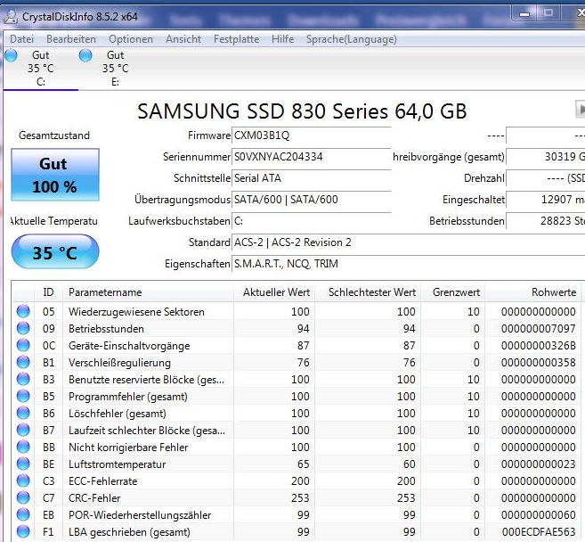Click status orb of Verschleißregulierung row
The width and height of the screenshot is (585, 542).
pos(23,362)
